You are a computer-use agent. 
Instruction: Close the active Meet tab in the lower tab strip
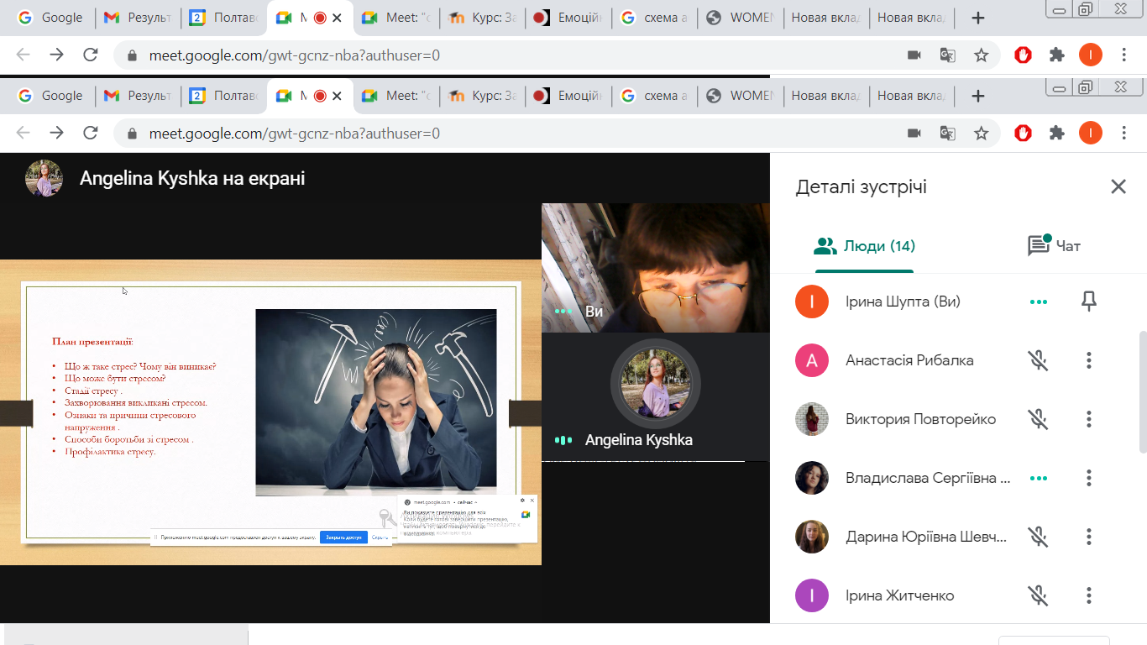tap(337, 96)
